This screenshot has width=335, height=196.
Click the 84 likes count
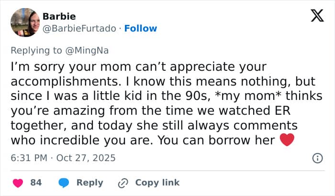[36, 183]
